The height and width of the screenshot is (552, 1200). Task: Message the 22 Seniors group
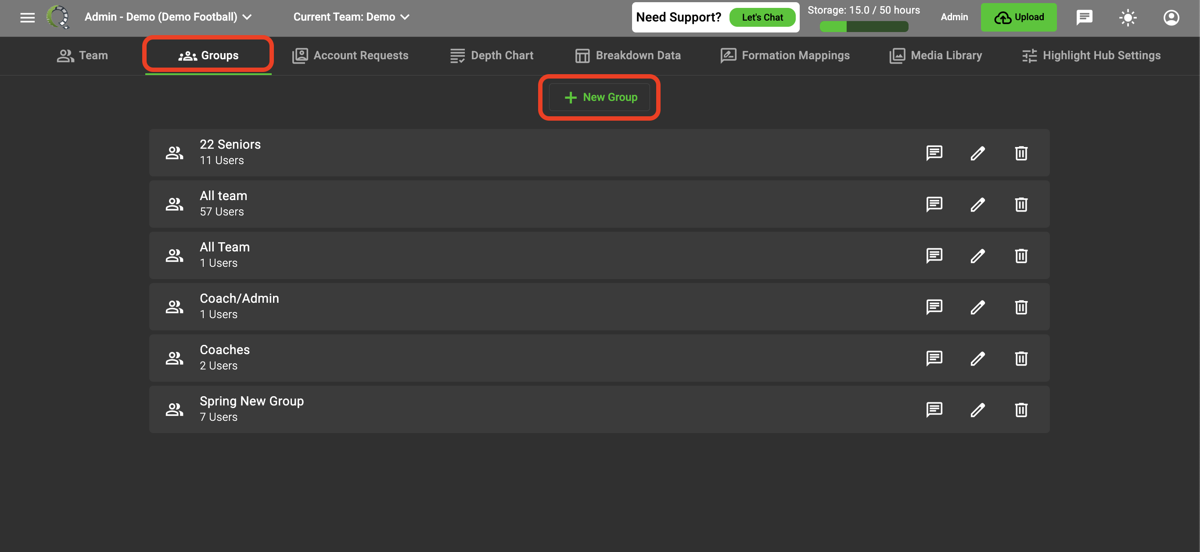tap(934, 153)
